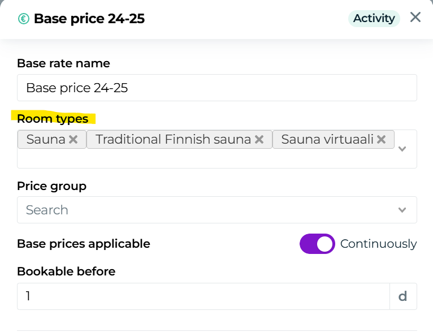Select the Sauna chip text
Viewport: 433px width, 332px height.
tap(46, 139)
